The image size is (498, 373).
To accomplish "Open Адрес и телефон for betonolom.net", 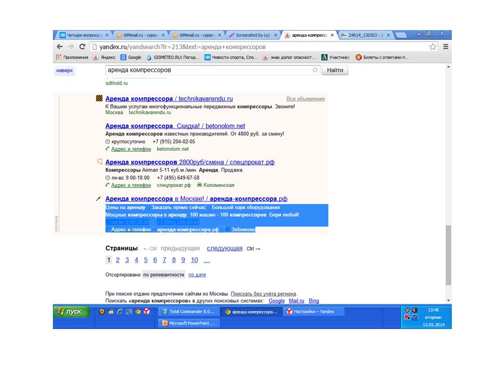I will point(131,149).
